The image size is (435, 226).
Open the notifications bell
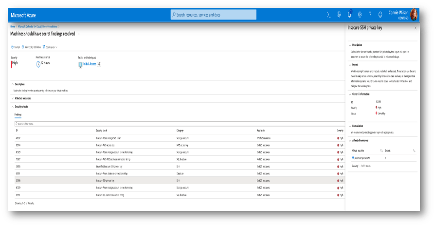coord(349,15)
